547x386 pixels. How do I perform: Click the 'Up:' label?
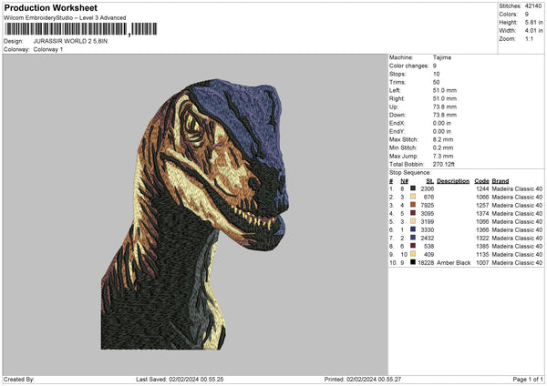394,107
